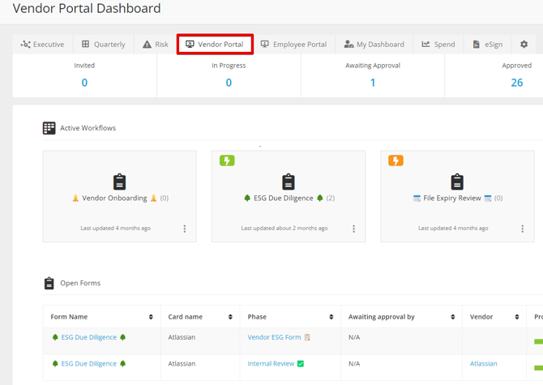Click the orange lightning badge on File Expiry card
Viewport: 543px width, 385px height.
click(x=395, y=160)
